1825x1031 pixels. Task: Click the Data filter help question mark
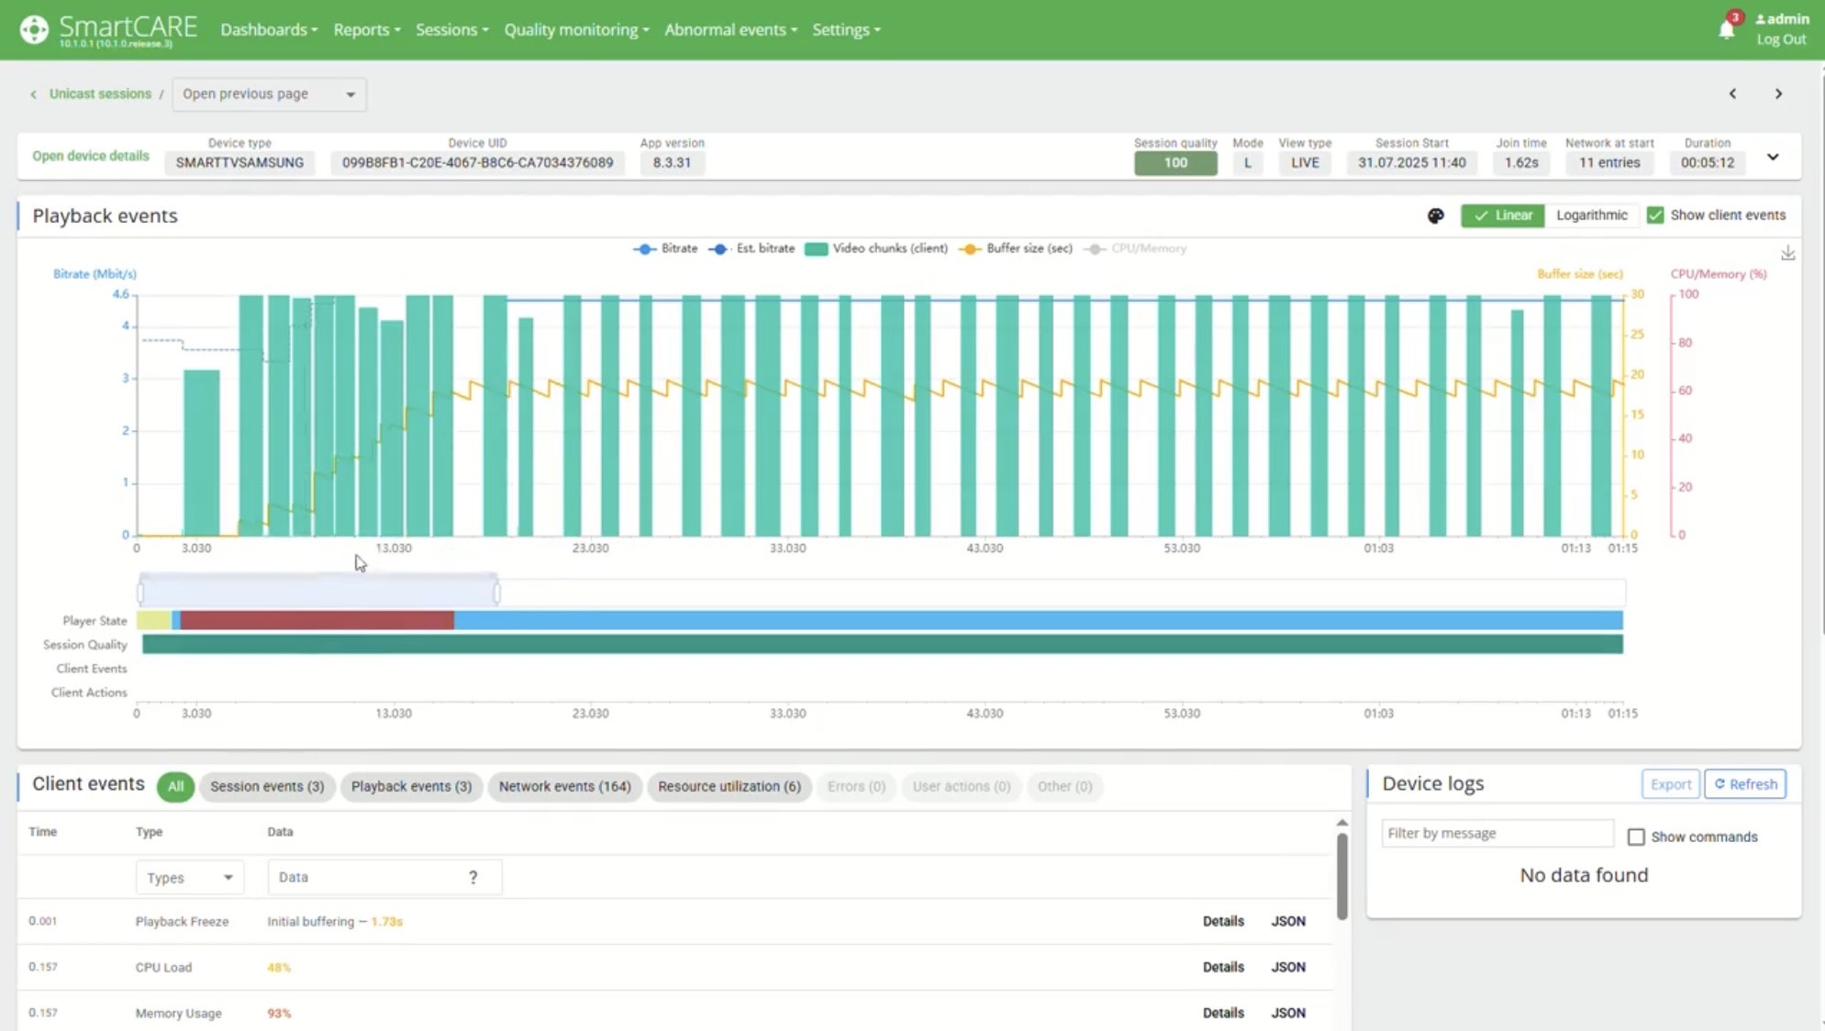473,877
